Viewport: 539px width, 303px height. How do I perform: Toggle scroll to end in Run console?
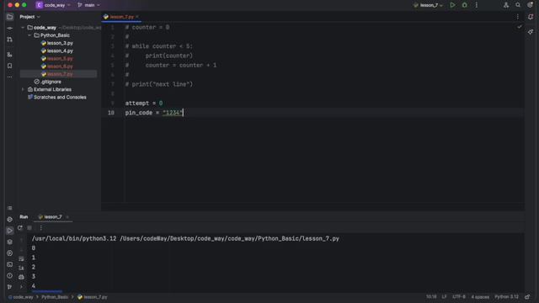tap(21, 268)
